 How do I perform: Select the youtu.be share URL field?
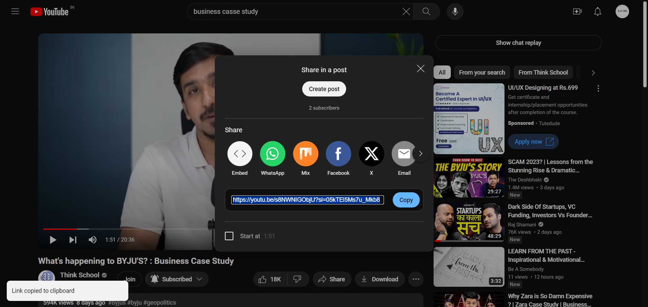[307, 200]
